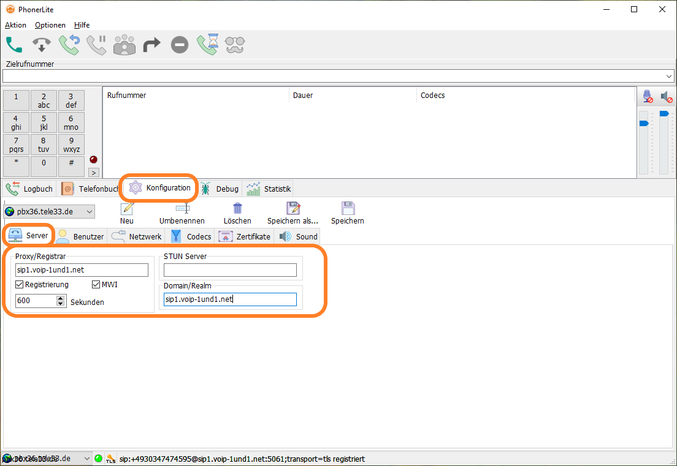Tap keypad button 3 def
The image size is (677, 466).
(71, 100)
